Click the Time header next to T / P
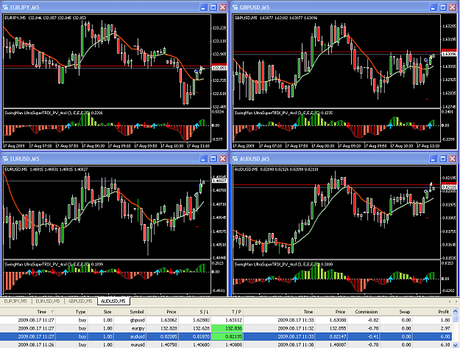The width and height of the screenshot is (460, 348). (308, 312)
